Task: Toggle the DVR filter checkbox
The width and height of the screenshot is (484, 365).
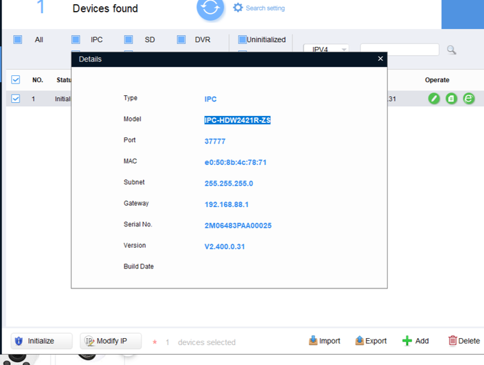Action: coord(181,40)
